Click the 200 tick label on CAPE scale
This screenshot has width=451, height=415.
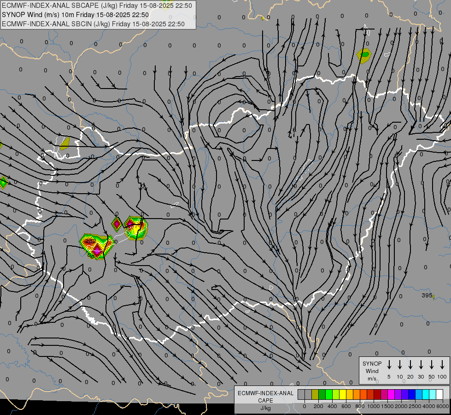pos(318,406)
